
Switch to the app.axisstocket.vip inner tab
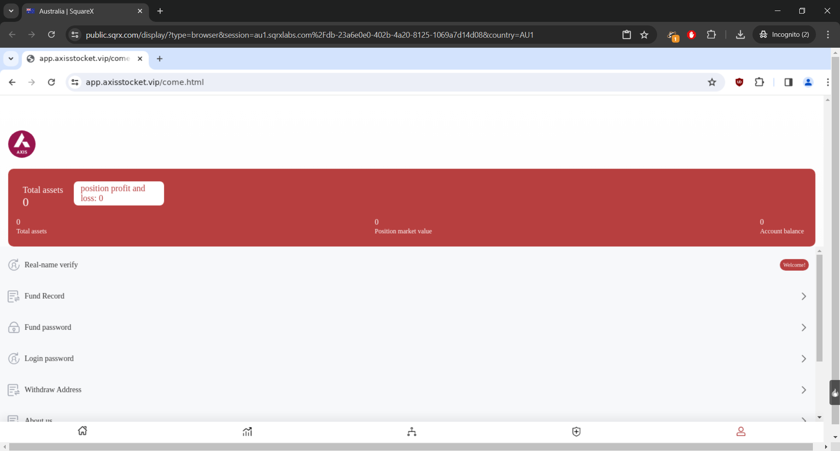[84, 59]
